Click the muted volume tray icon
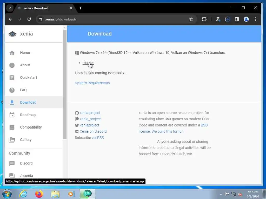 point(240,194)
